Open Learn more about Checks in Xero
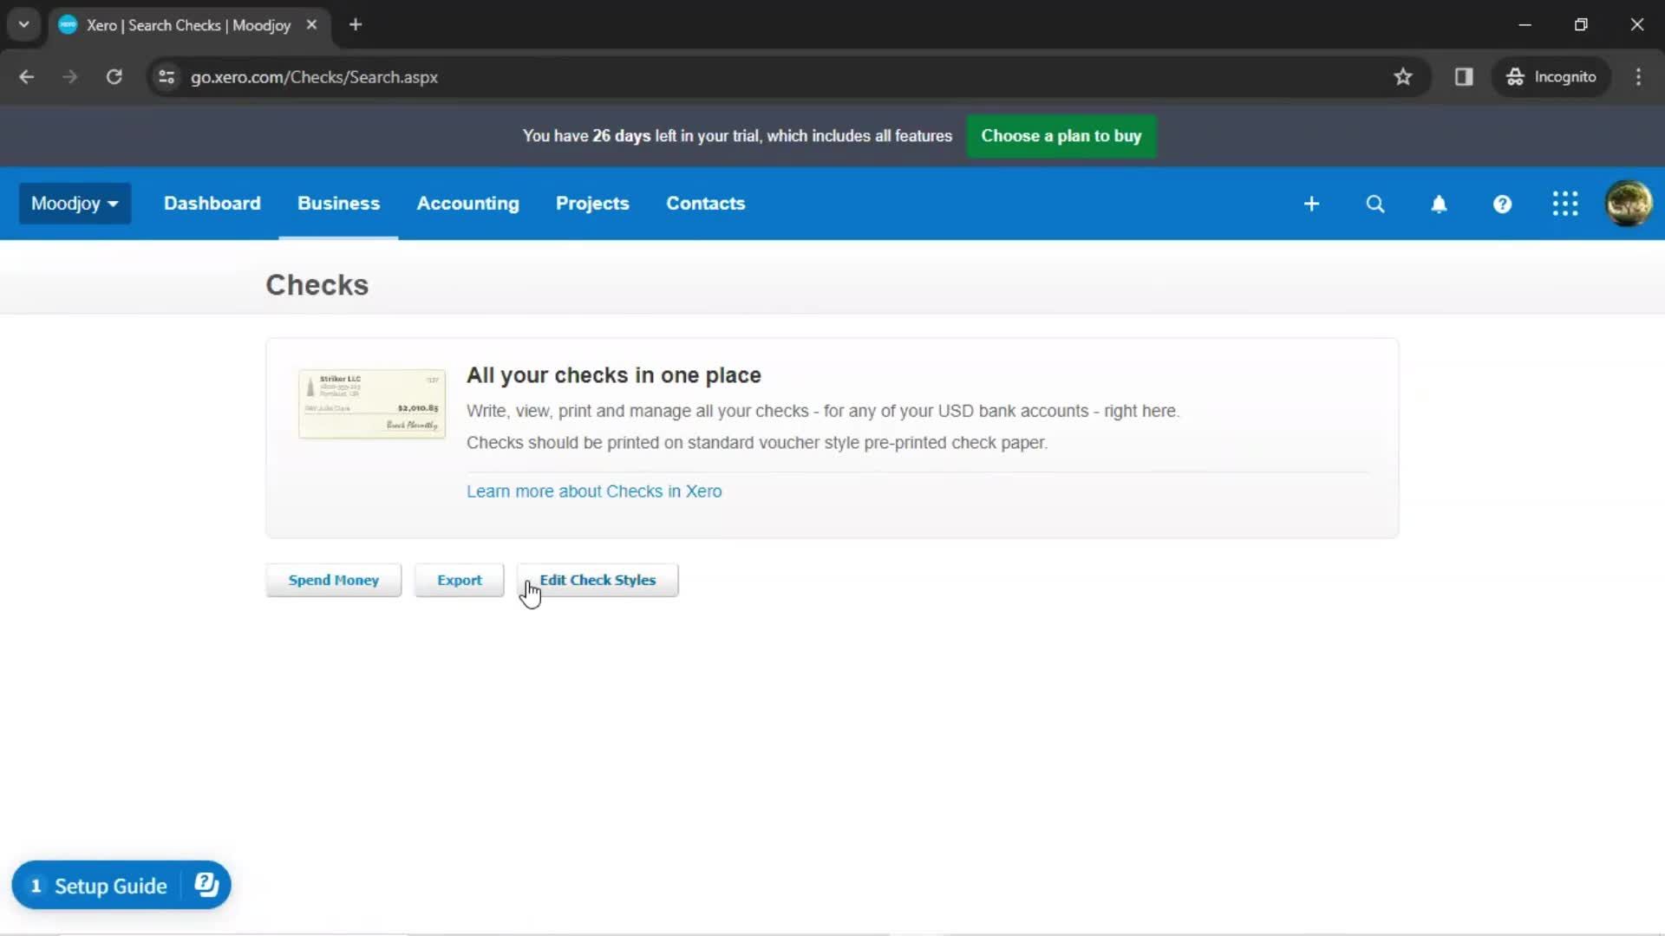 click(x=594, y=491)
